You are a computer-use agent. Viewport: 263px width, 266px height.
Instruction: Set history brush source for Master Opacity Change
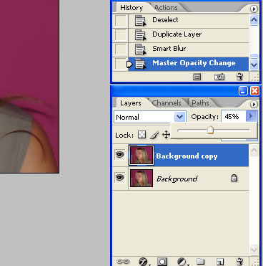[121, 64]
